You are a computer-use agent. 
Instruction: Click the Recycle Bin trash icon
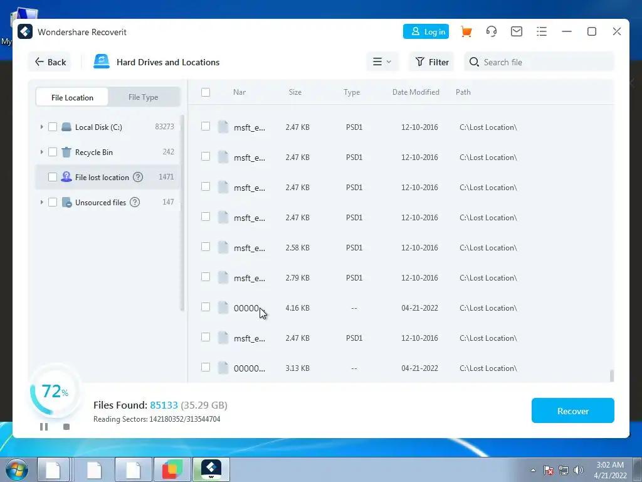66,152
